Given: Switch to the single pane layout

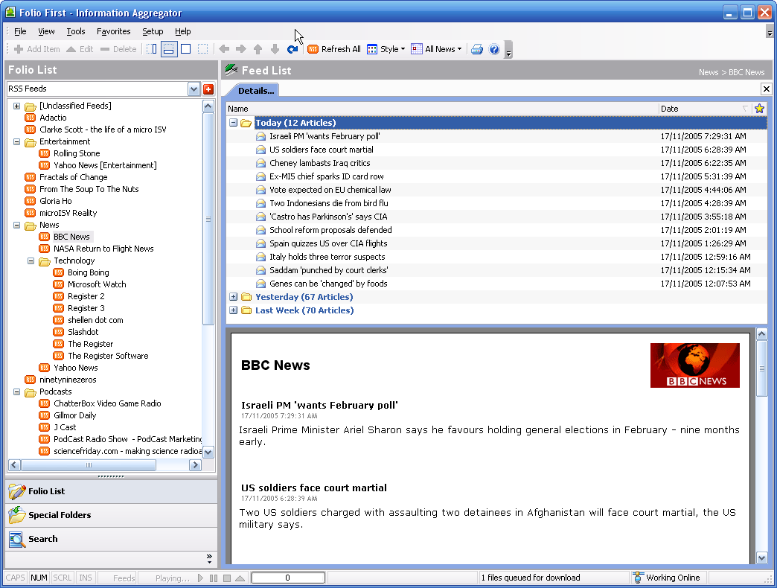Looking at the screenshot, I should point(186,49).
